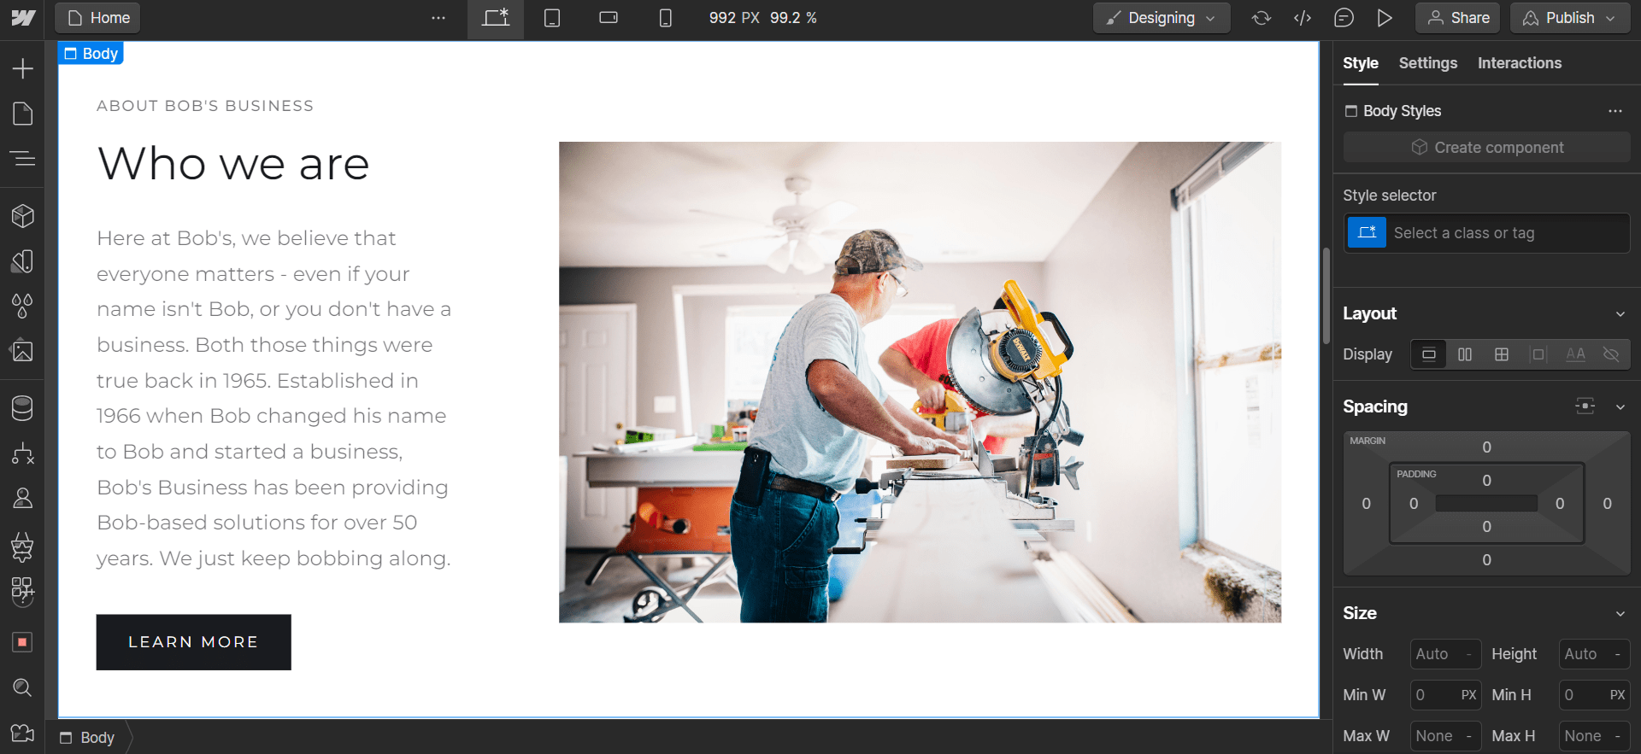Open Max H unit dropdown
Image resolution: width=1641 pixels, height=754 pixels.
(x=1618, y=736)
